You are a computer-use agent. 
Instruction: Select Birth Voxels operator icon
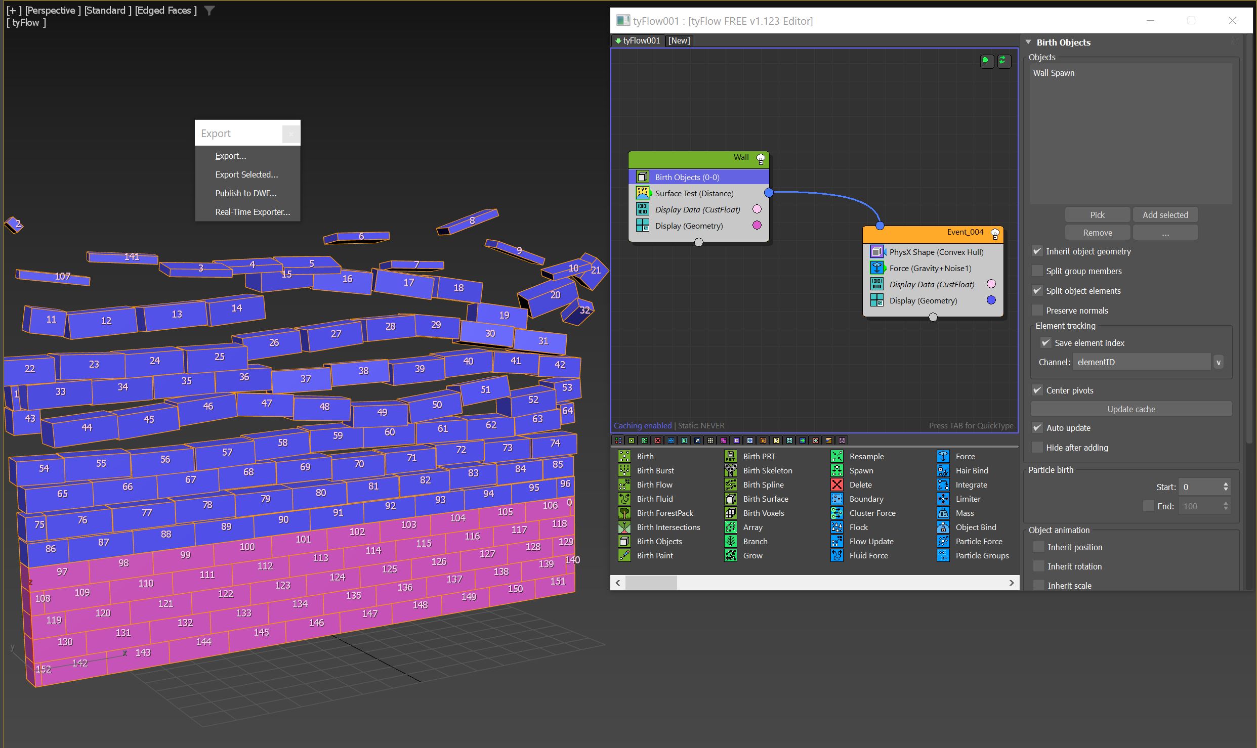pyautogui.click(x=731, y=513)
